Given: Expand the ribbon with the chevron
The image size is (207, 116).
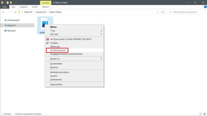Looking at the screenshot, I should [202, 7].
